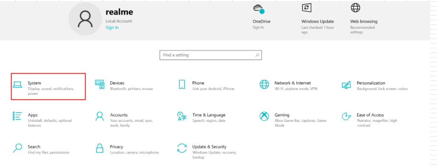
Task: Click the Sign In link under Local Account
Action: click(x=112, y=27)
